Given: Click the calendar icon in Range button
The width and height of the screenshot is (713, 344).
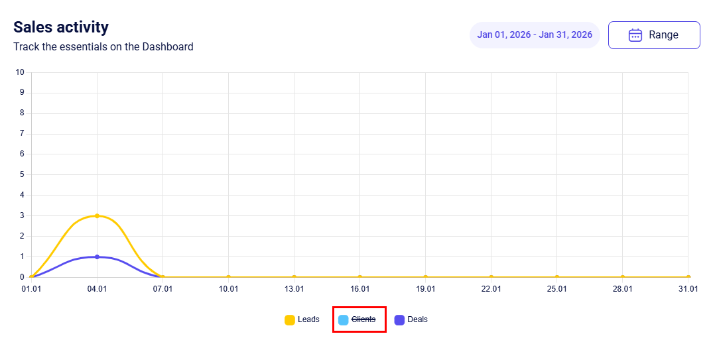Looking at the screenshot, I should click(635, 35).
